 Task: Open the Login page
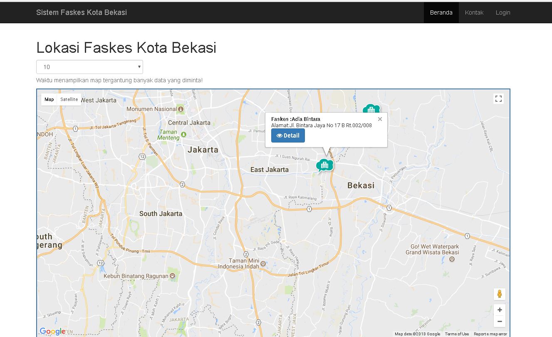(x=502, y=12)
